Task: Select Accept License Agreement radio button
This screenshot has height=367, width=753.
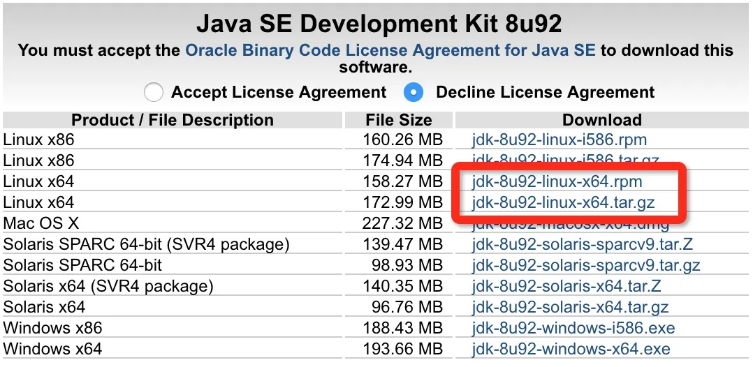Action: click(154, 92)
